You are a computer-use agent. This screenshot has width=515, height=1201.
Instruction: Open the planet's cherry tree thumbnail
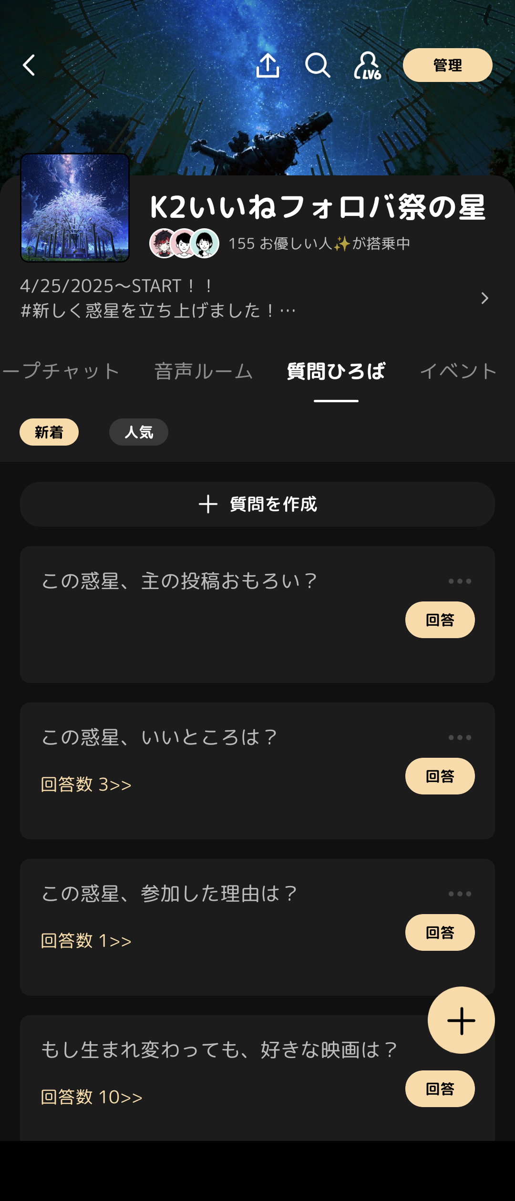tap(75, 208)
